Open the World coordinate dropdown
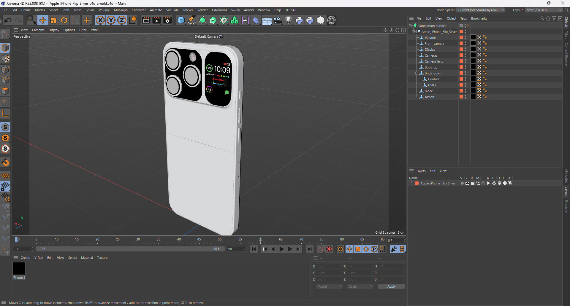This screenshot has width=570, height=306. [330, 286]
